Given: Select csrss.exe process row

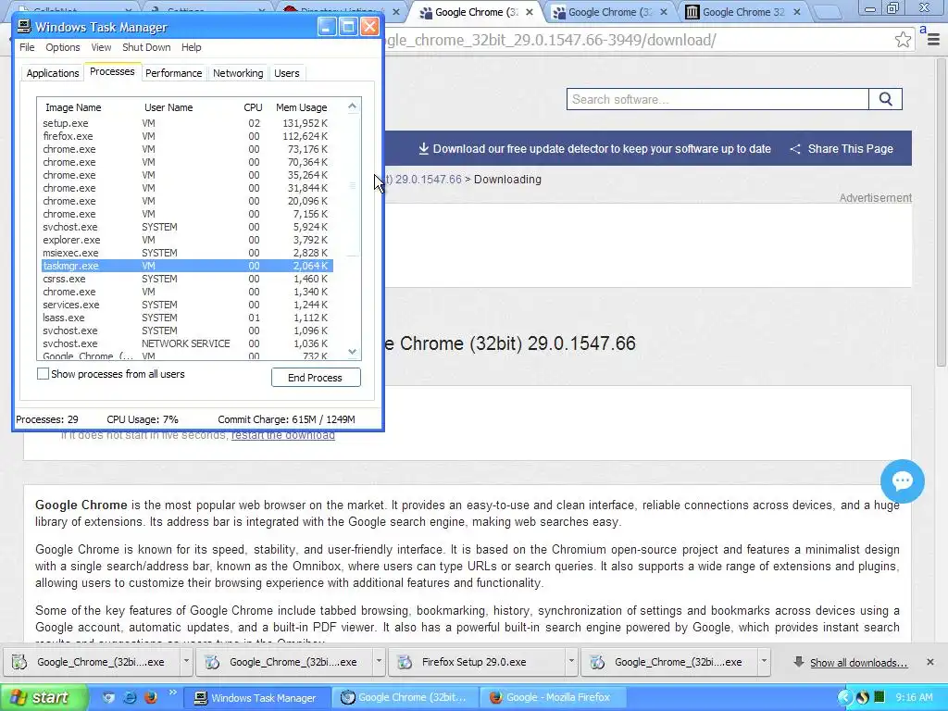Looking at the screenshot, I should click(x=187, y=279).
